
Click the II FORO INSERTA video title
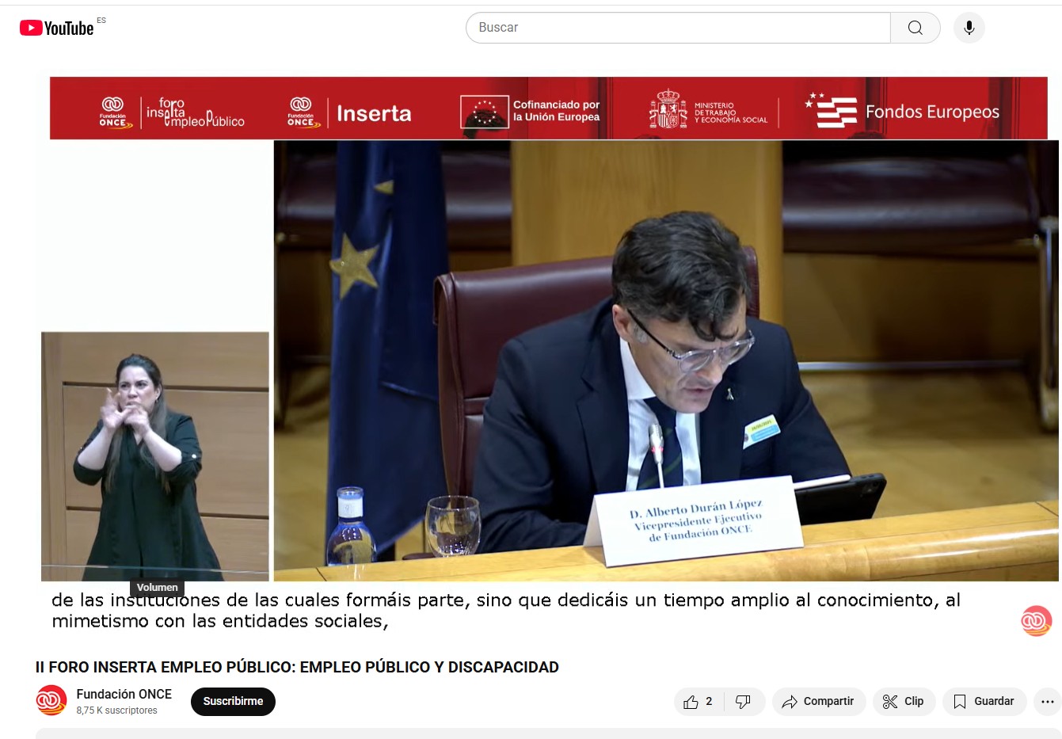(297, 667)
